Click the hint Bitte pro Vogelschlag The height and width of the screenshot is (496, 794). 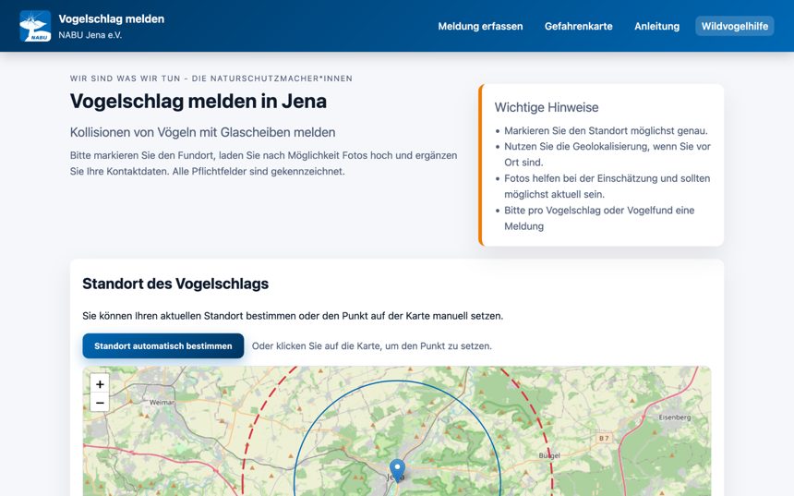pyautogui.click(x=599, y=218)
